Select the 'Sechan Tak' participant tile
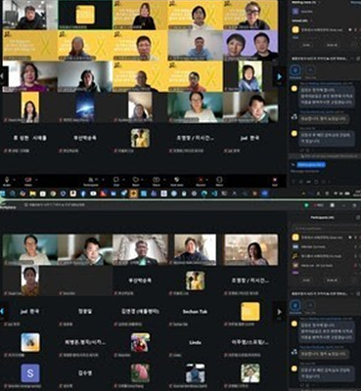The width and height of the screenshot is (361, 391). click(195, 312)
